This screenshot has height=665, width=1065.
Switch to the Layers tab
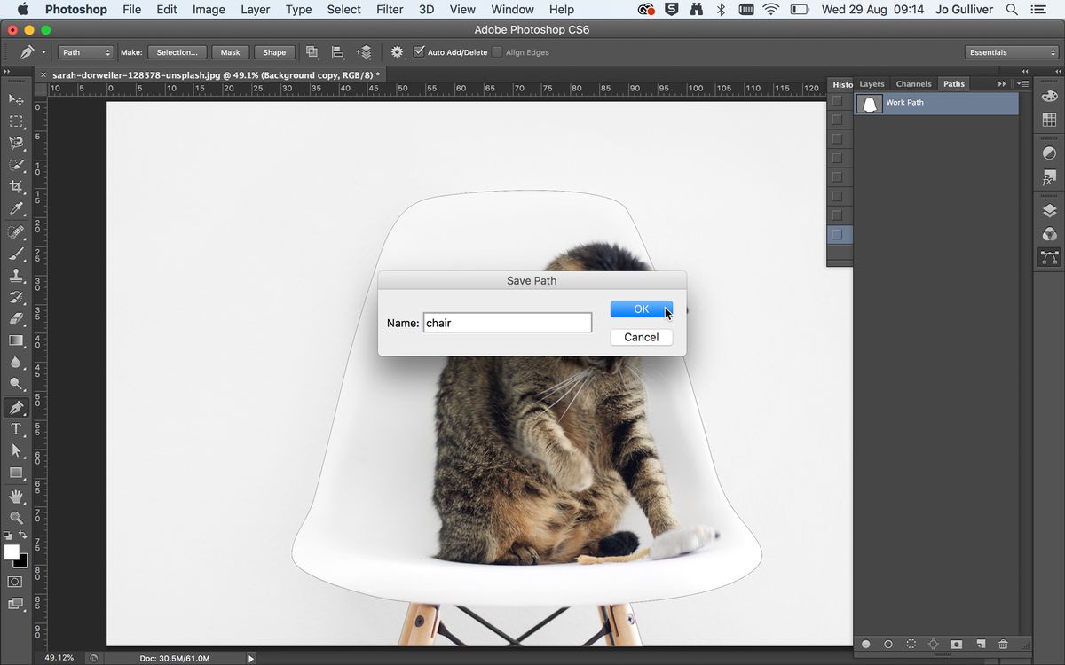872,84
